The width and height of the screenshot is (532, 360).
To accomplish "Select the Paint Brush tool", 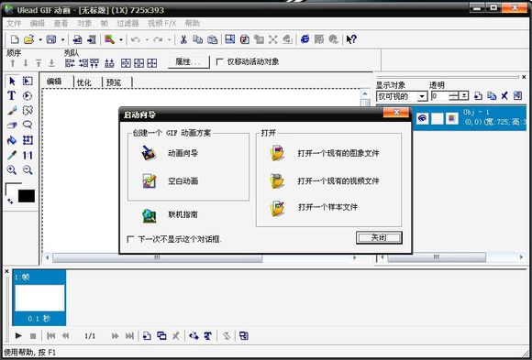I will coord(12,111).
